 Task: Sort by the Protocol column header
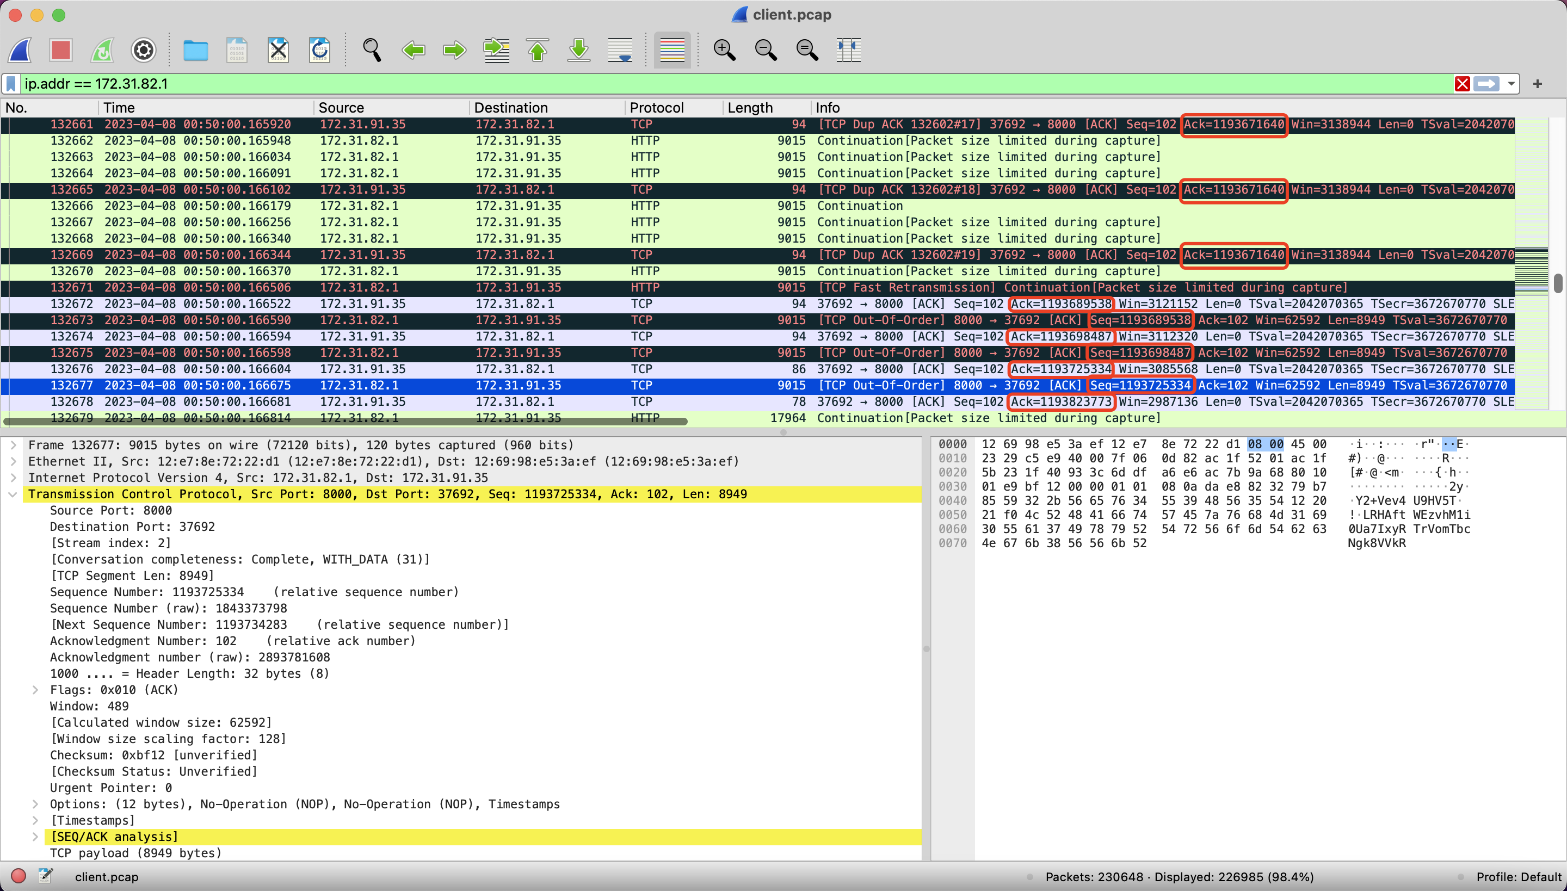[656, 108]
